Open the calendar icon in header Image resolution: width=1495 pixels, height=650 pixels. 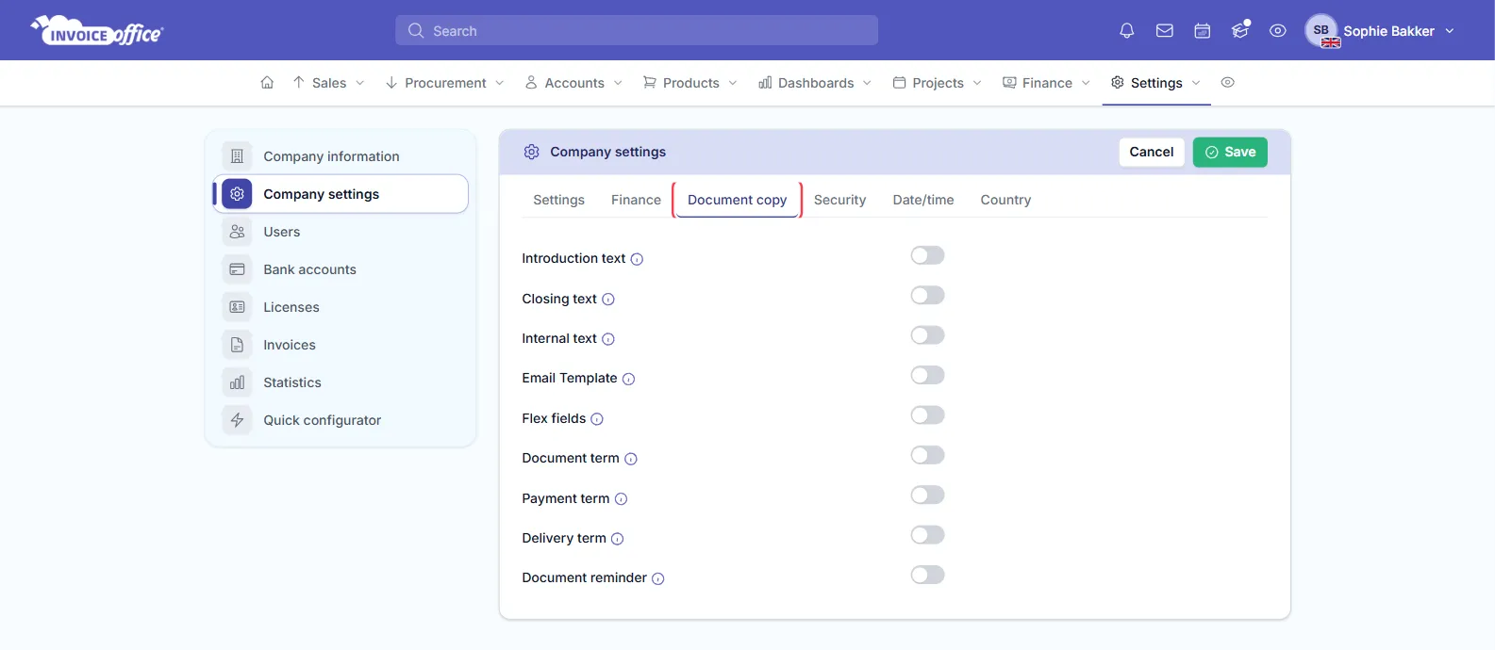coord(1203,31)
